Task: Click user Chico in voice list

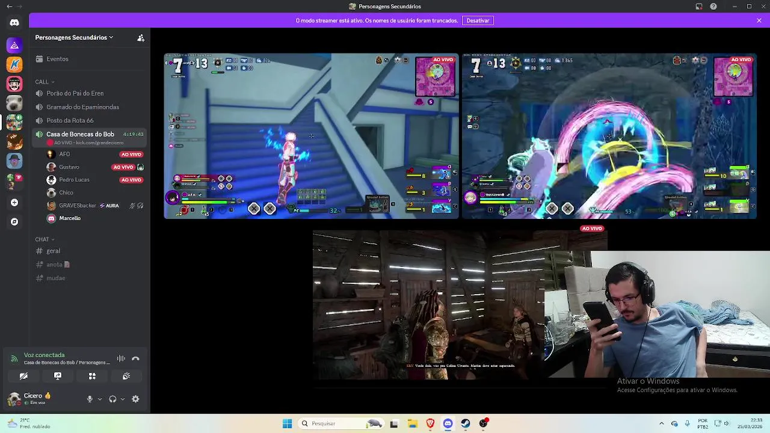Action: [x=66, y=192]
